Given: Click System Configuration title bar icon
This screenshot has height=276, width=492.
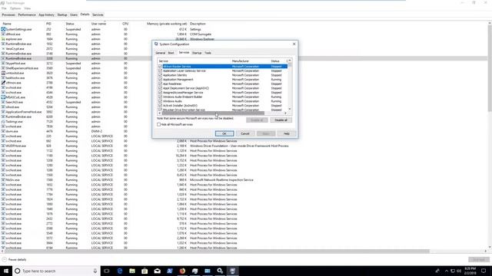Looking at the screenshot, I should pos(156,44).
